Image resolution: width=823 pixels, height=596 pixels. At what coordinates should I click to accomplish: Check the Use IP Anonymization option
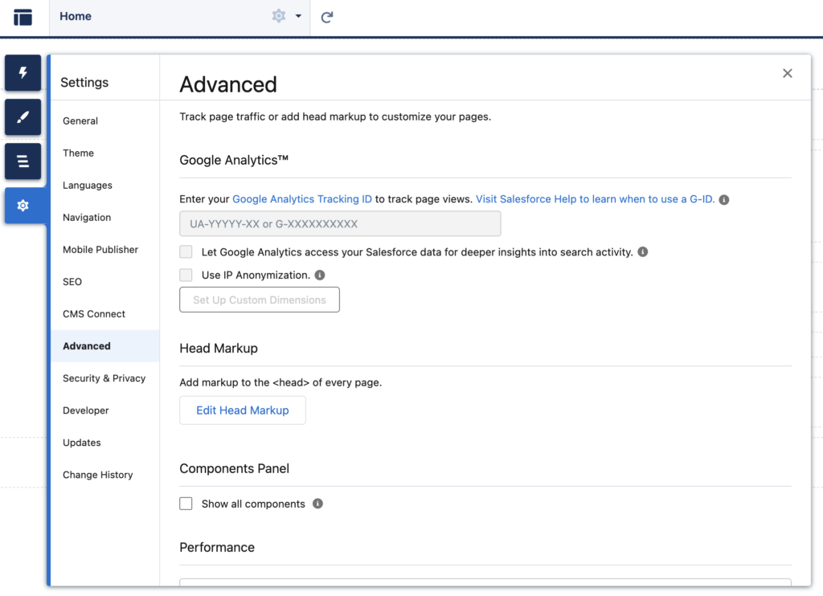pos(186,274)
